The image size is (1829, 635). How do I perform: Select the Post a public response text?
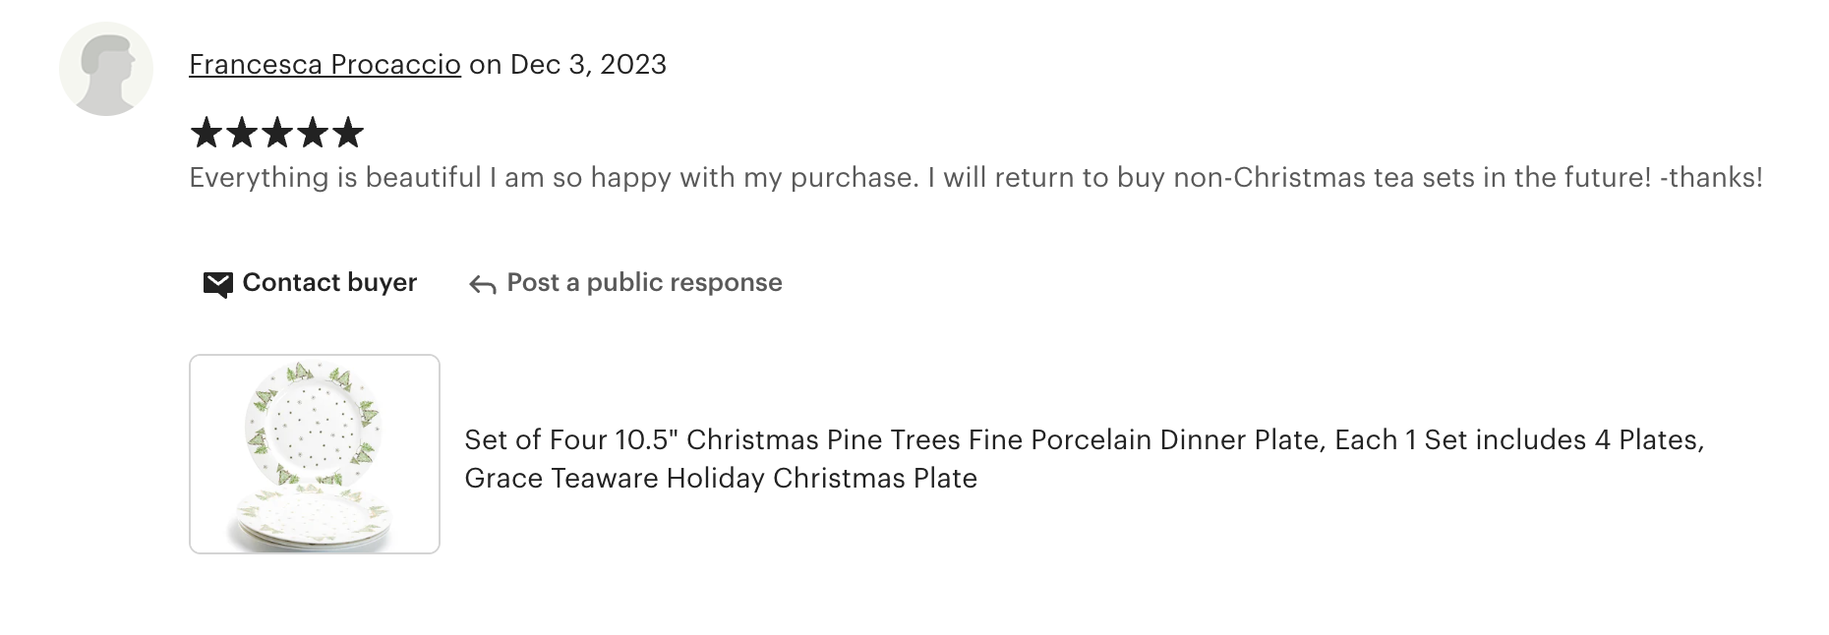(x=644, y=283)
